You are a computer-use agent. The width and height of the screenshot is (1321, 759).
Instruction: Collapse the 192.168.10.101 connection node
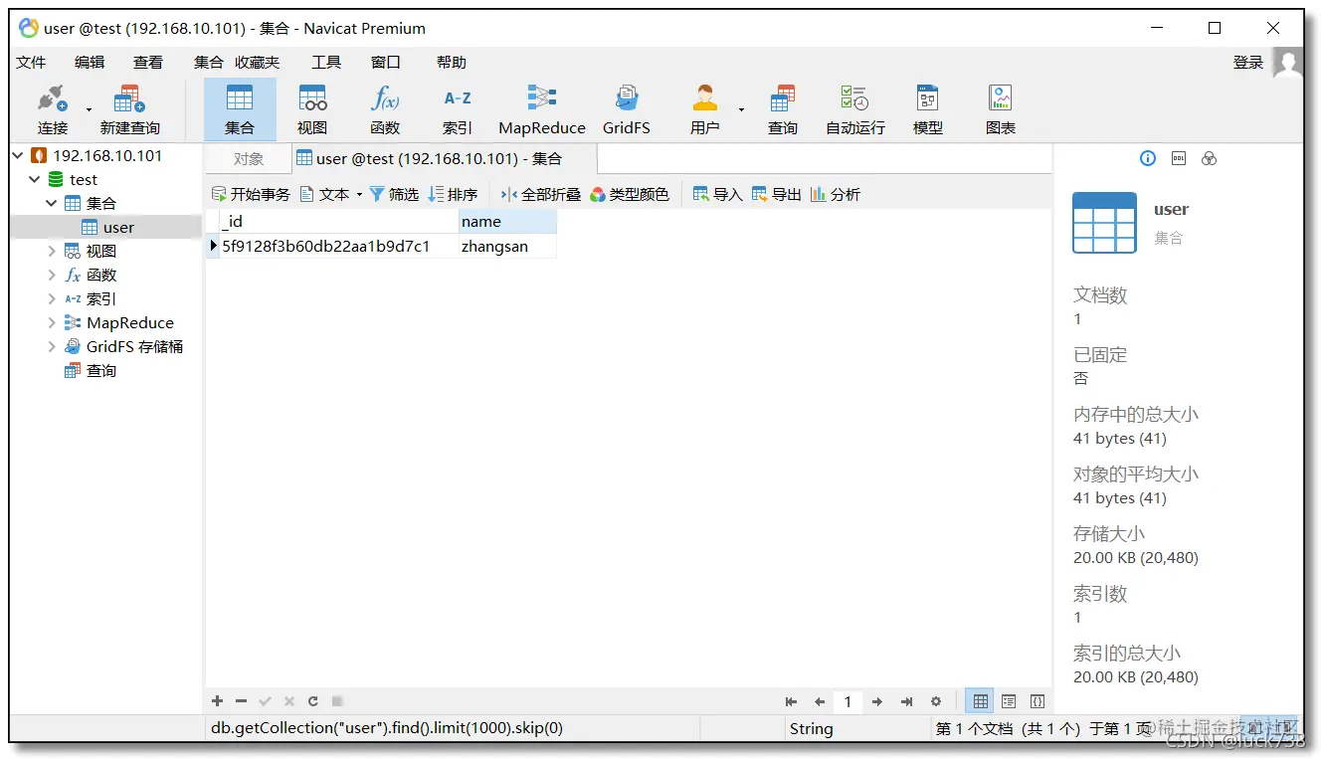pyautogui.click(x=18, y=155)
